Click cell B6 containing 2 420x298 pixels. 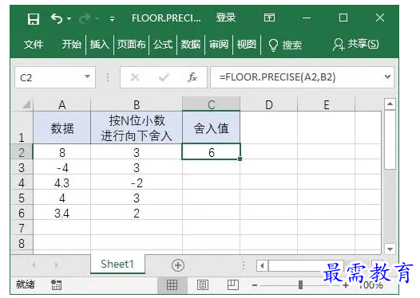click(x=137, y=214)
